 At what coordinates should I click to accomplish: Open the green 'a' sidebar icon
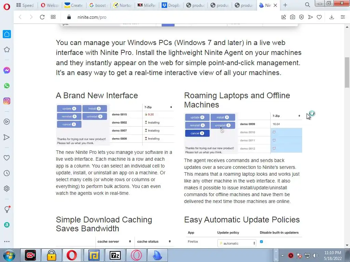pyautogui.click(x=7, y=225)
